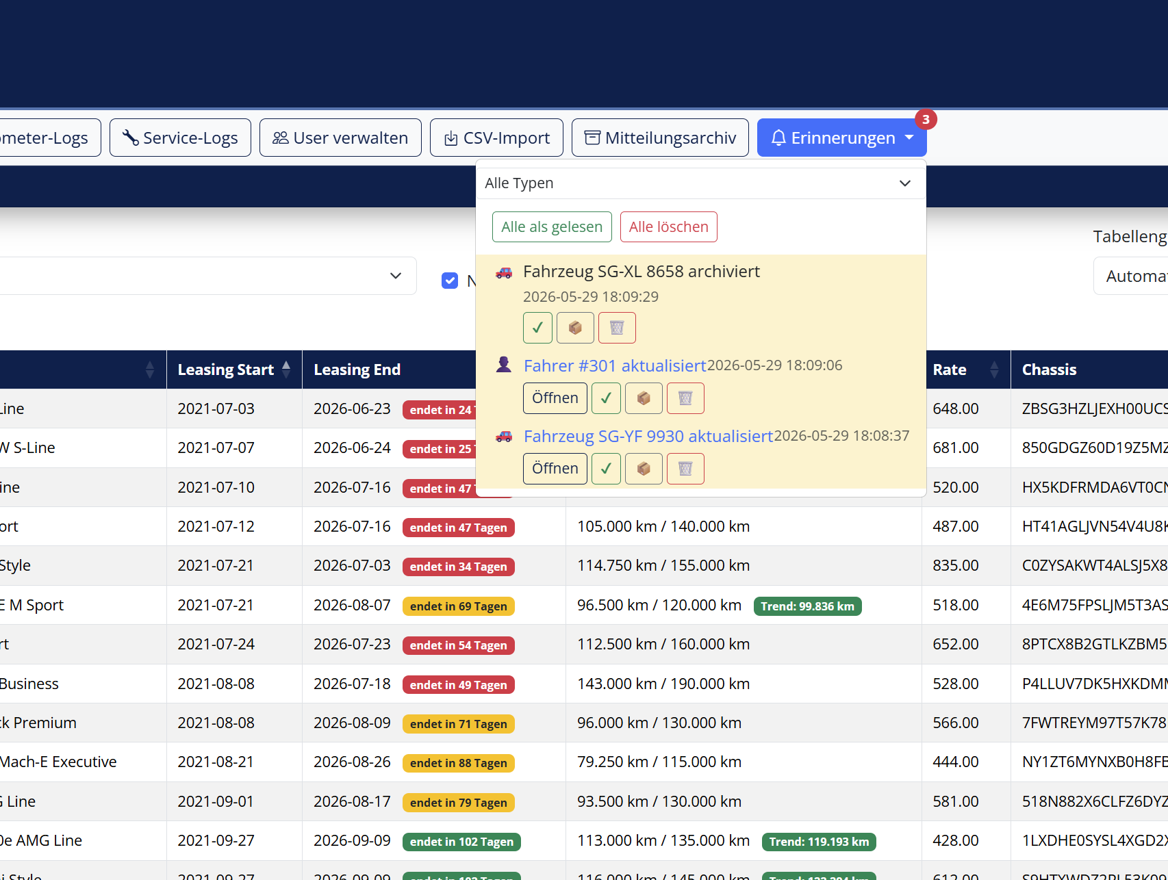Click the 'Trend: 119.193 km' badge
Screen dimensions: 1168x880
click(819, 842)
